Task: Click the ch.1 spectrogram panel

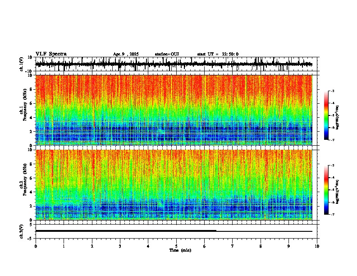Action: pos(174,110)
